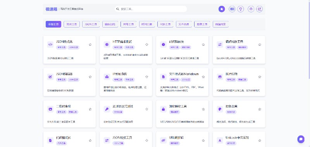
Task: Click the swap arrows icon of 编码转换工具
Action: pos(220,45)
